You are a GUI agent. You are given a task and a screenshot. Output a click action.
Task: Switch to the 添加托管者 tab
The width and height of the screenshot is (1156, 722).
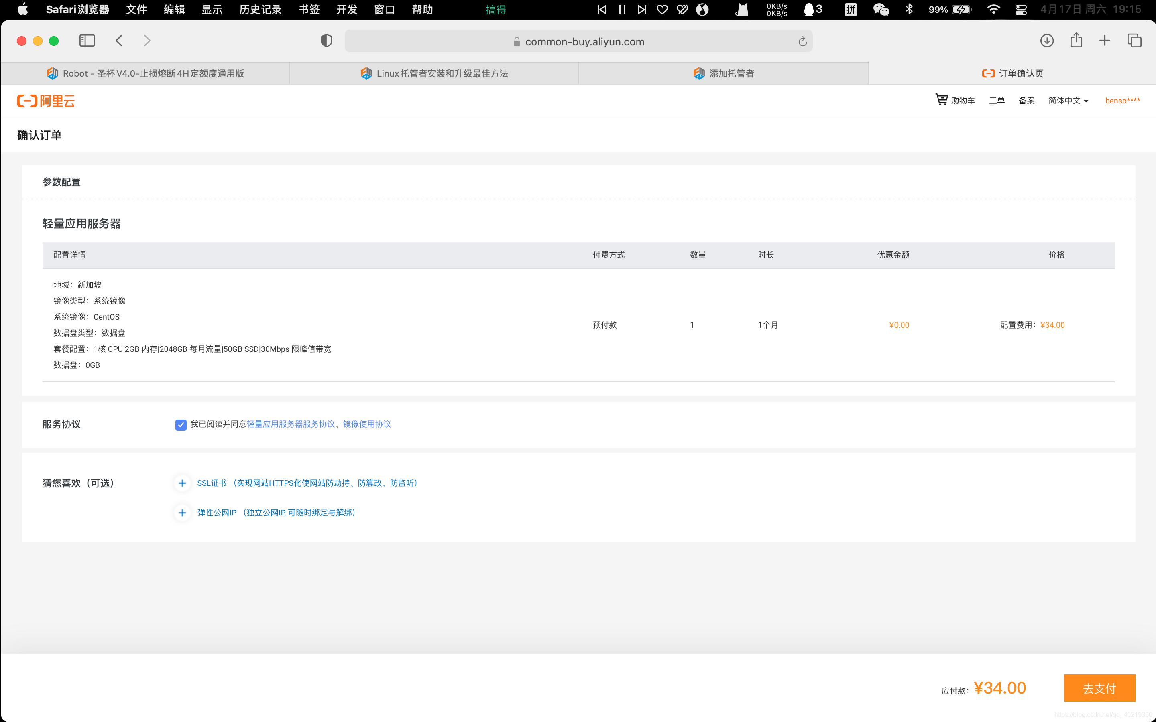tap(723, 73)
